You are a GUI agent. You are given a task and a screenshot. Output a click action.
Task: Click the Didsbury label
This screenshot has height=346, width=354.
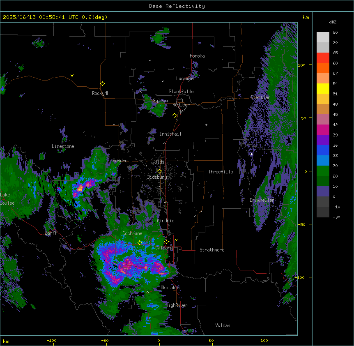pos(157,177)
